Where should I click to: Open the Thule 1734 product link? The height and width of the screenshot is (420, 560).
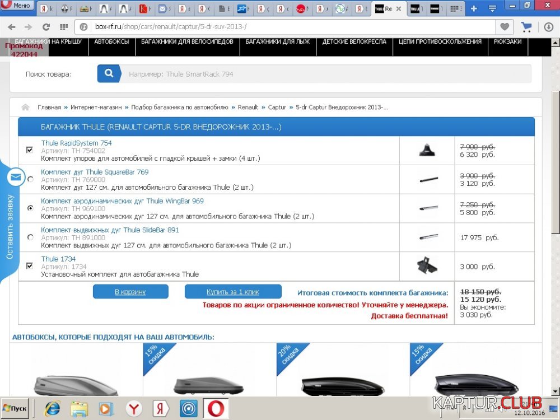click(x=58, y=259)
